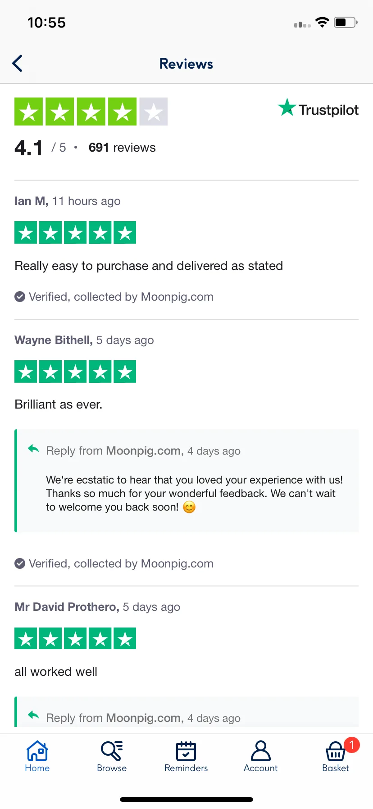Tap reply arrow in David Prothero's Moonpig response
Screen dimensions: 373x809
point(33,716)
